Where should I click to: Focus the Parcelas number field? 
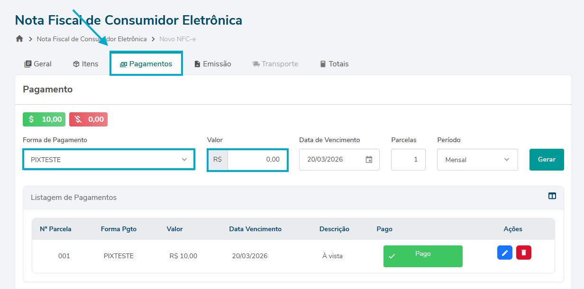click(x=408, y=160)
